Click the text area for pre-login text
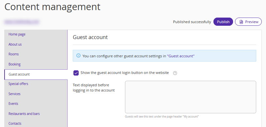This screenshot has height=127, width=266. (x=191, y=97)
